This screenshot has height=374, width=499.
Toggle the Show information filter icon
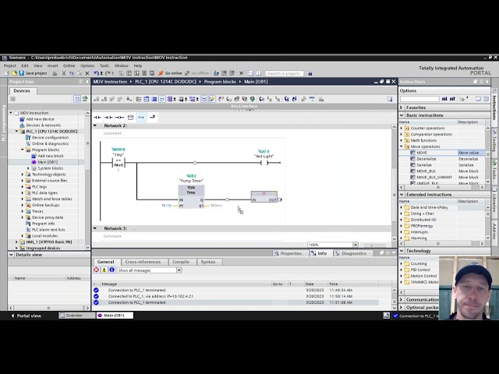111,270
